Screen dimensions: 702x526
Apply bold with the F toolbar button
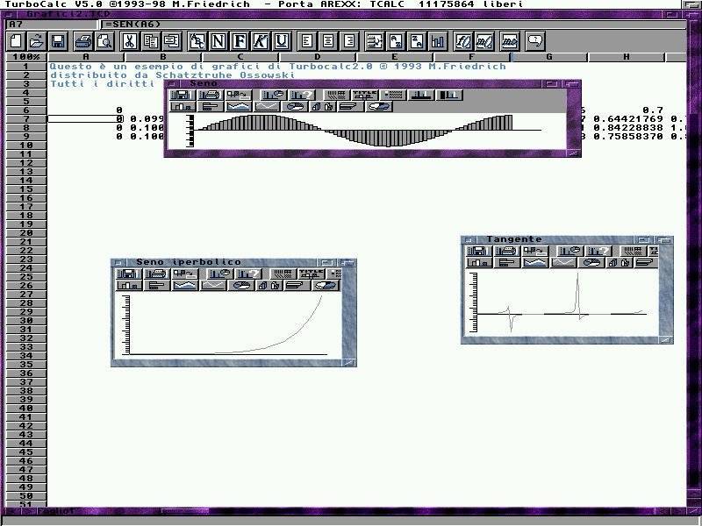239,41
